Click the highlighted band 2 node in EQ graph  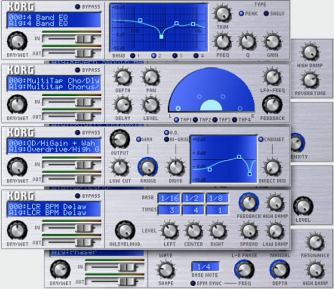click(161, 37)
